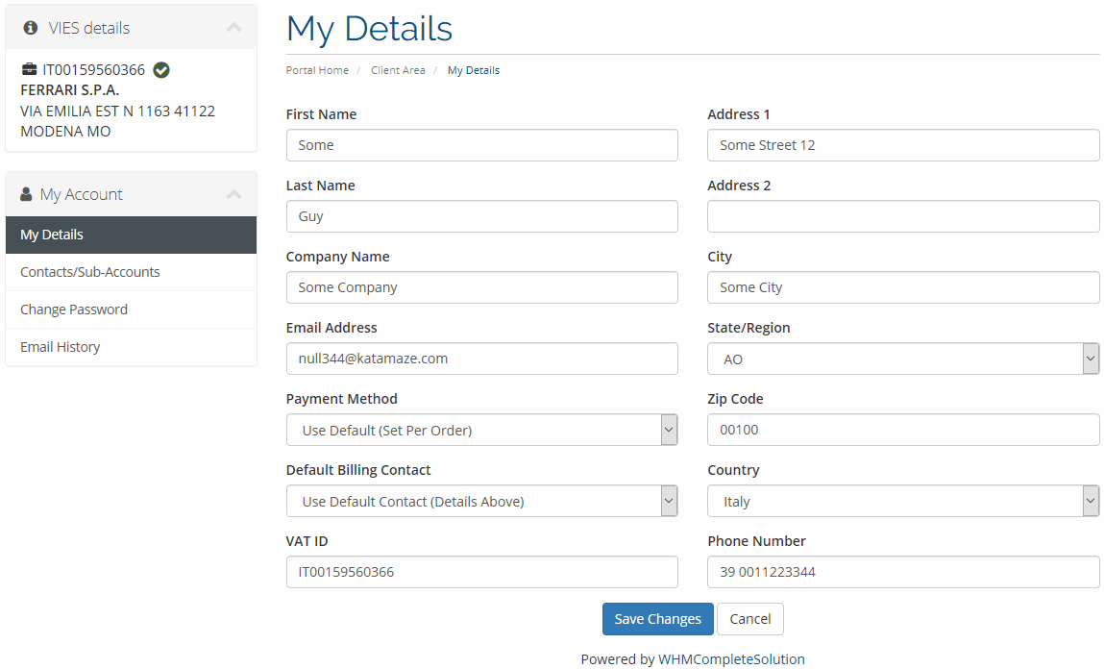Screen dimensions: 1104x669
Task: Click the Zip Code field label
Action: [735, 399]
